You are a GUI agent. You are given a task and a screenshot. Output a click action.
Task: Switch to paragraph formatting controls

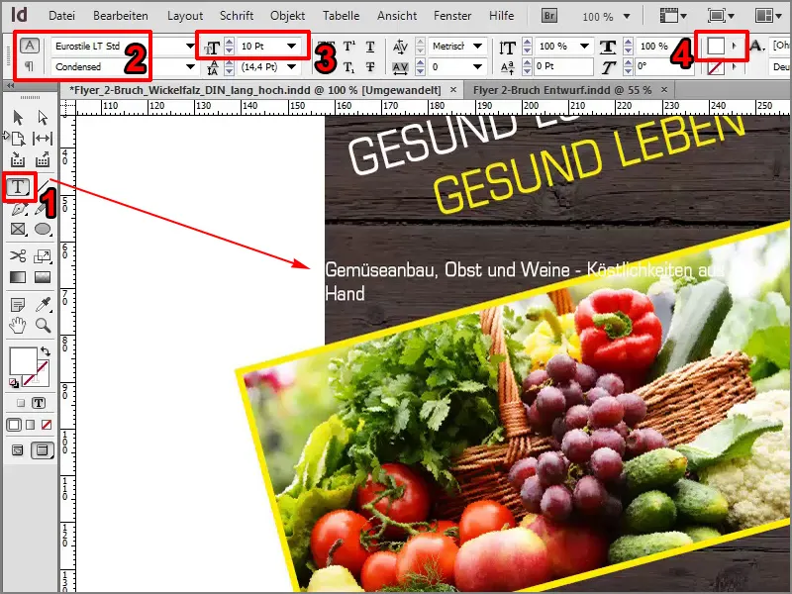tap(30, 66)
